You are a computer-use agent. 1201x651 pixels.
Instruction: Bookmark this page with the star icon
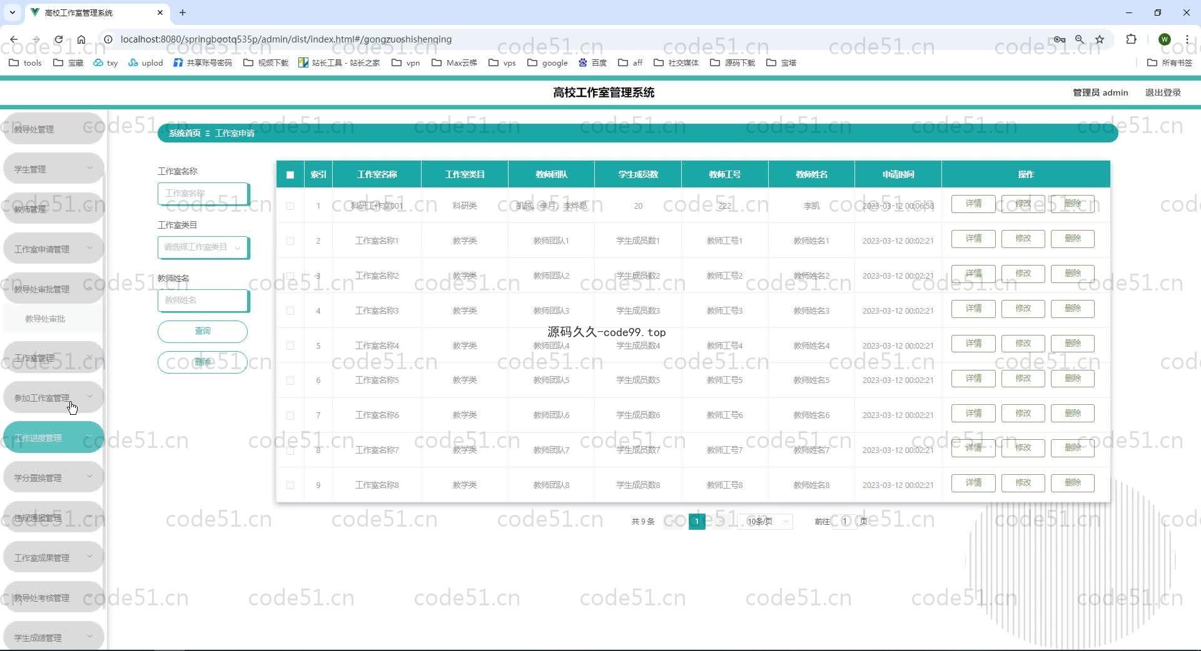1100,39
